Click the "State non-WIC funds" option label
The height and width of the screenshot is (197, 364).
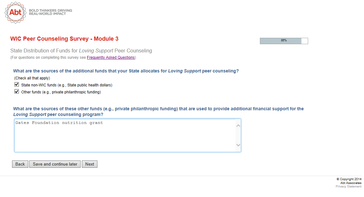[x=67, y=85]
